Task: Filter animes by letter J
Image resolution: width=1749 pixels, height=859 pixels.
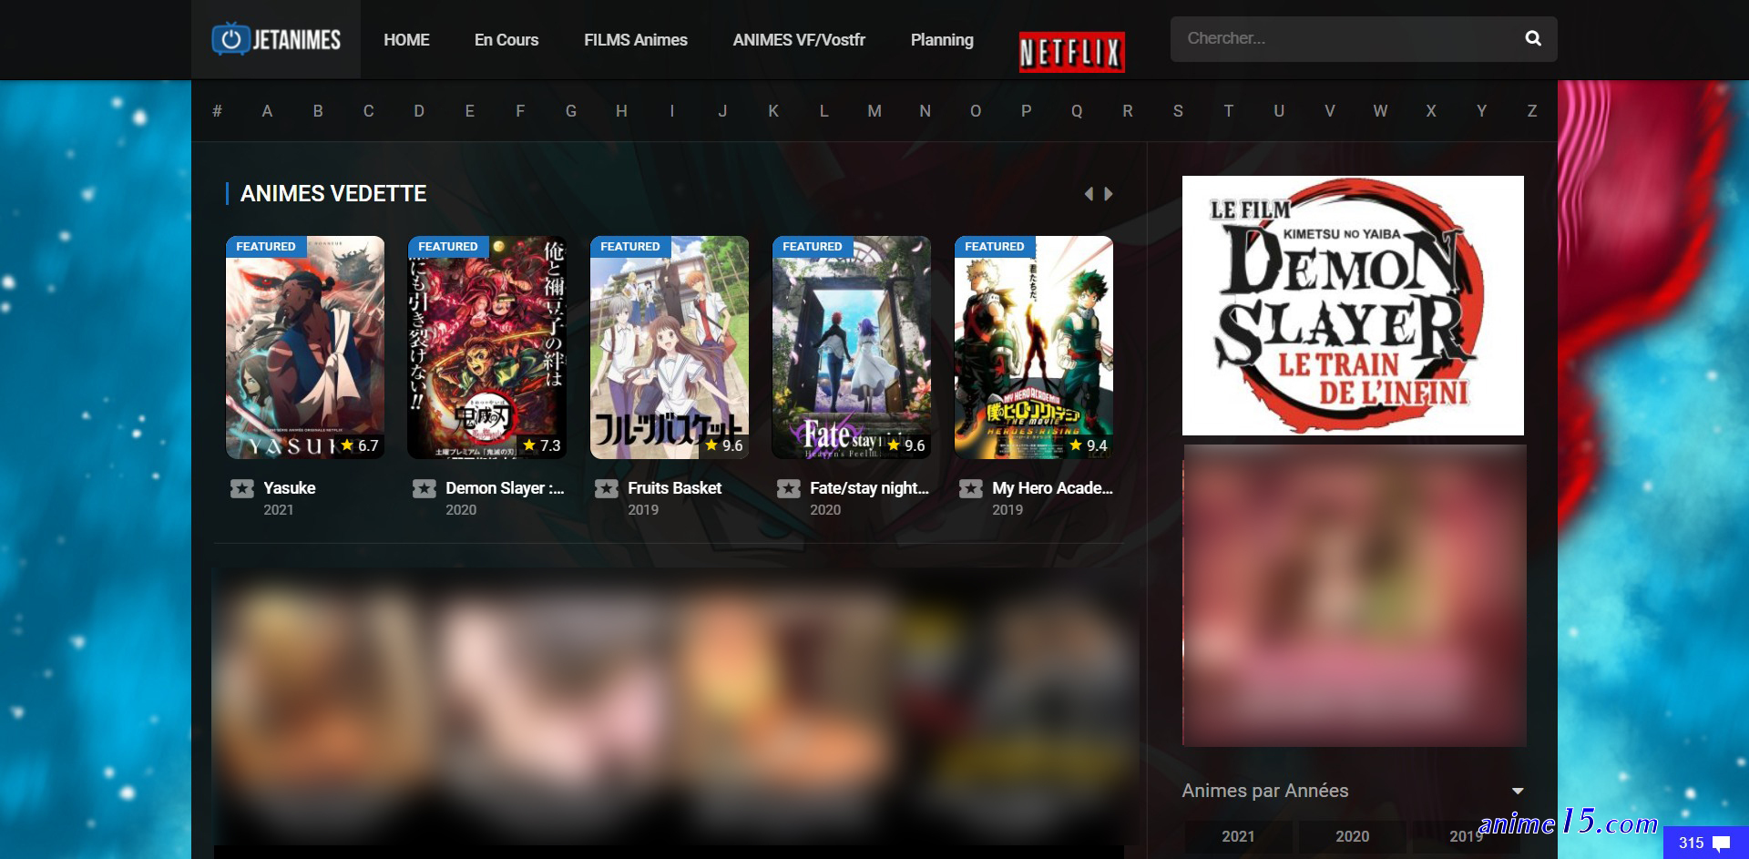Action: click(722, 111)
